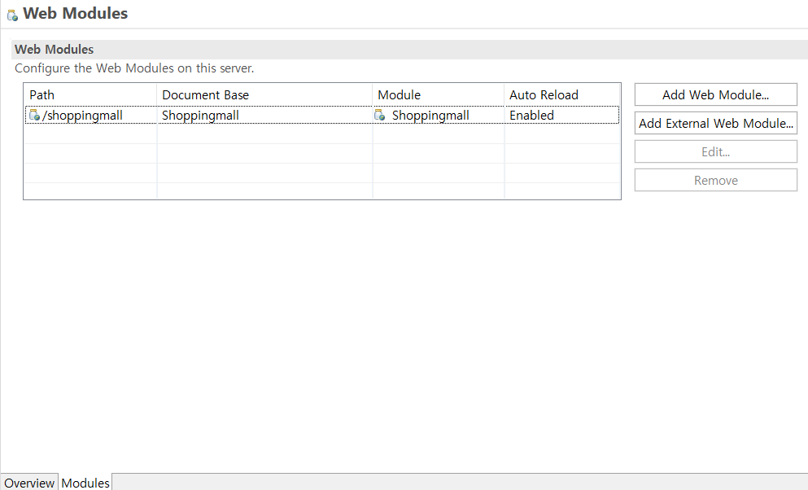Click the Path column header
Screen dimensions: 808x490
[90, 94]
